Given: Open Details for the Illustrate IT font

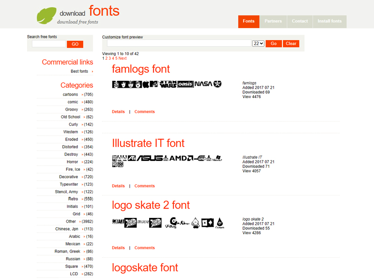Looking at the screenshot, I should pyautogui.click(x=118, y=186).
